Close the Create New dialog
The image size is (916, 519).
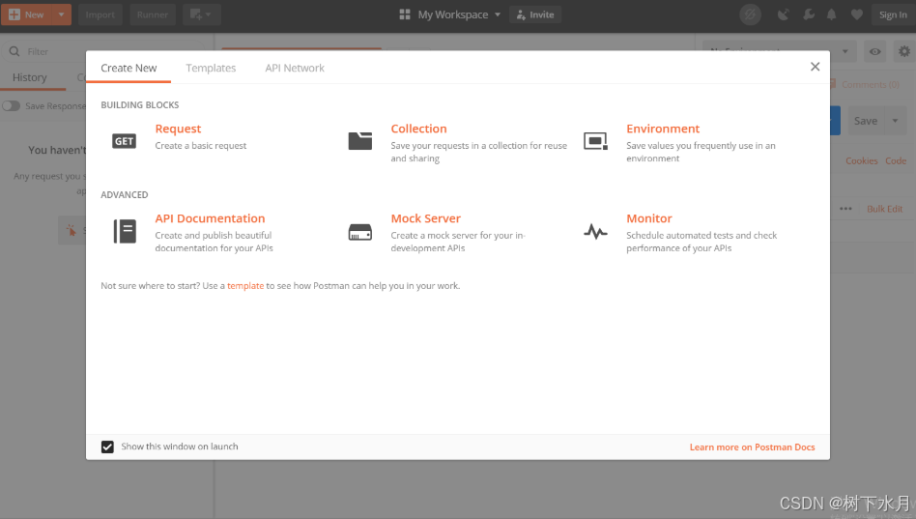[815, 67]
